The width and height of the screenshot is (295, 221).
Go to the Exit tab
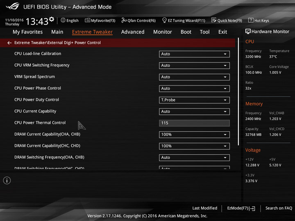tap(222, 32)
